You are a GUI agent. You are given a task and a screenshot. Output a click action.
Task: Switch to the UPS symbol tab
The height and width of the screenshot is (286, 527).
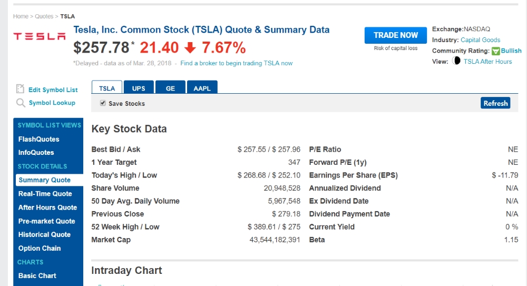[x=139, y=88]
